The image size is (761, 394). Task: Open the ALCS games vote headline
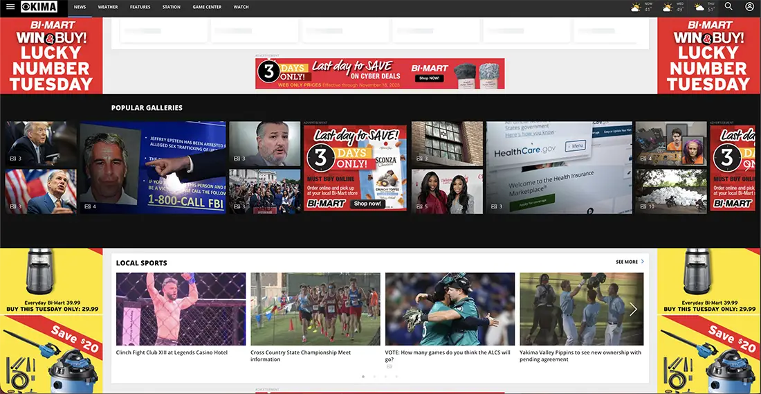[x=448, y=356]
